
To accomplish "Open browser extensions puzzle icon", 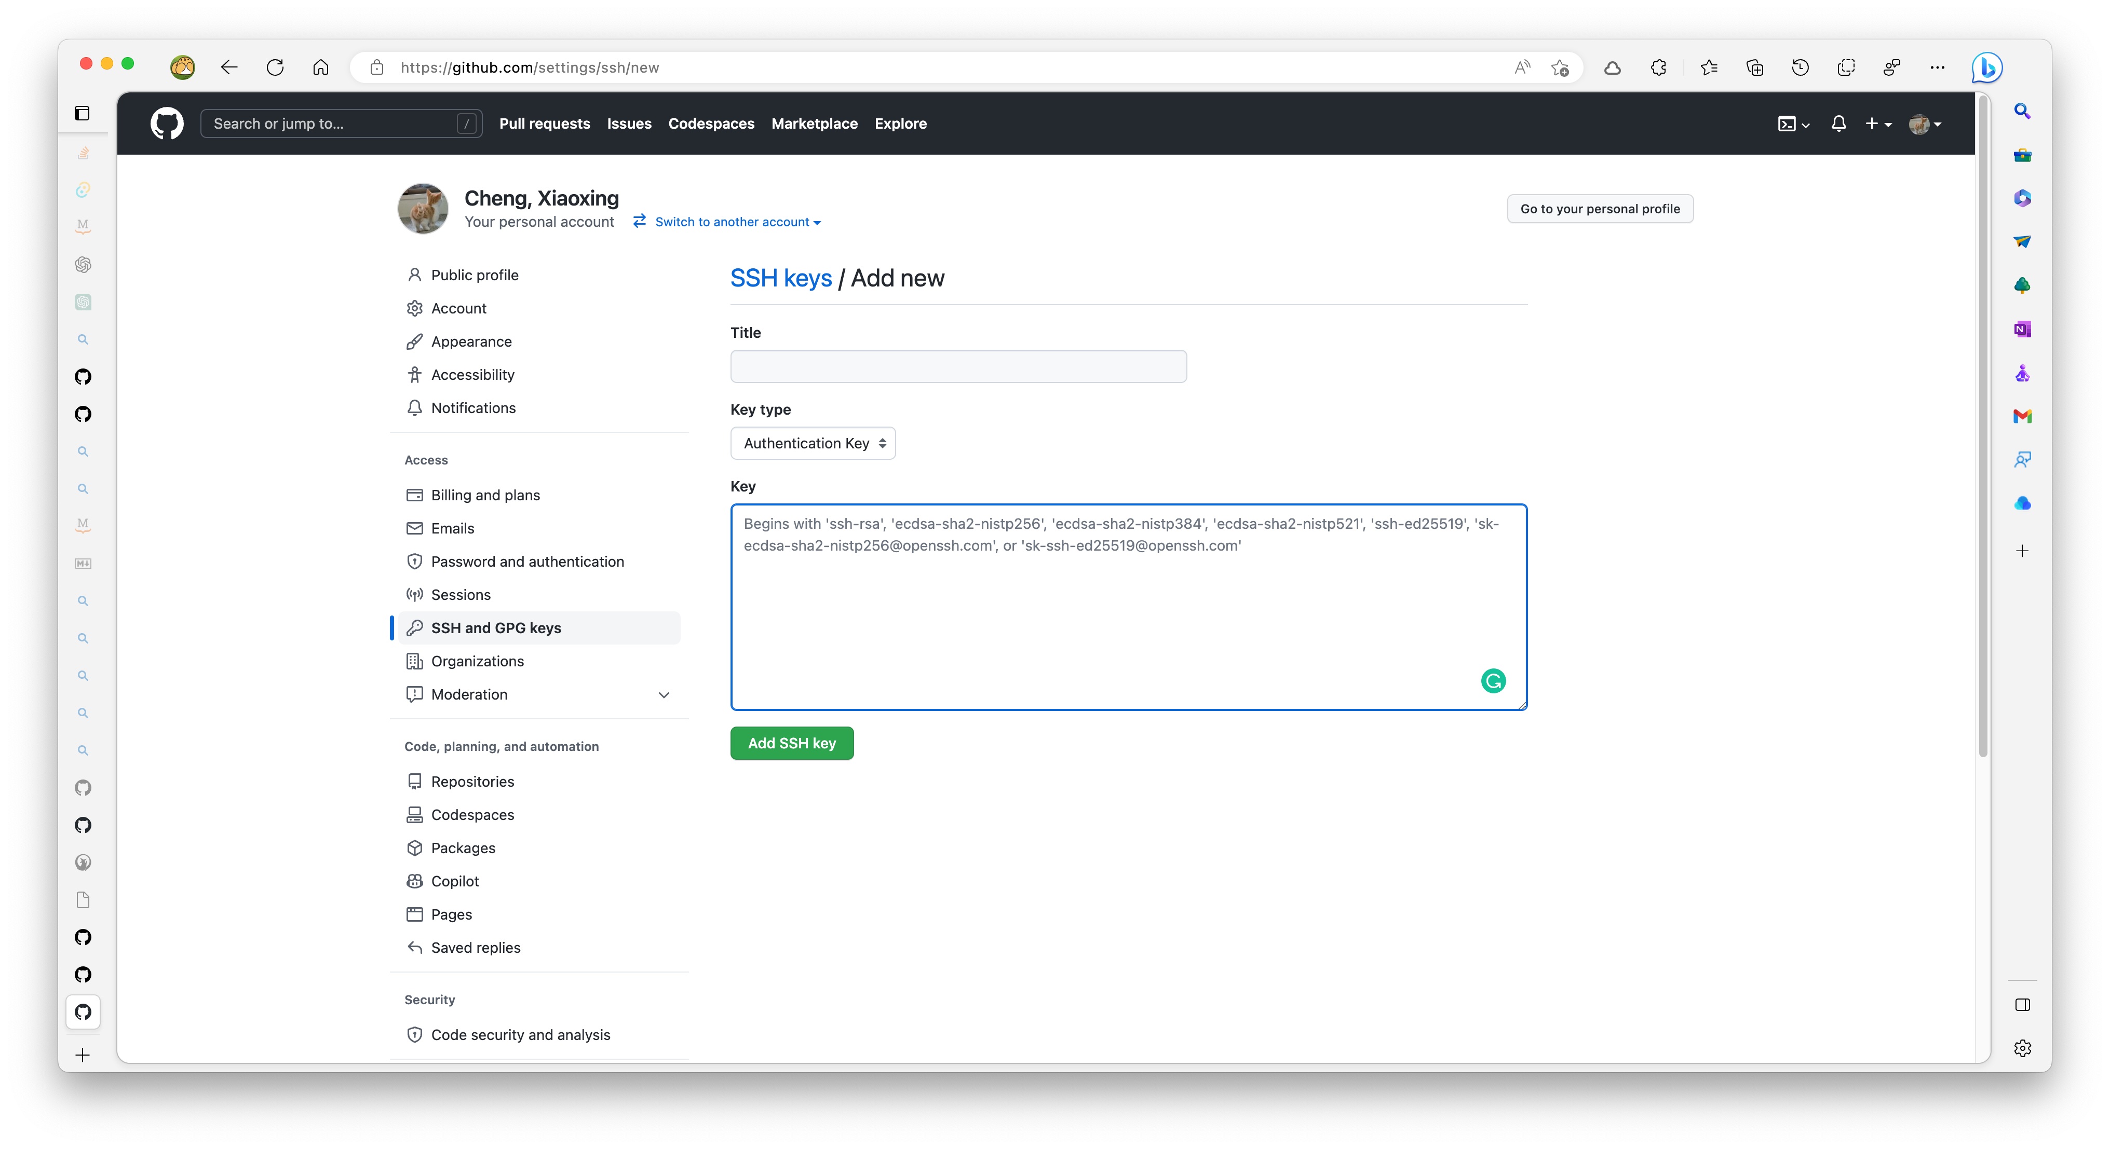I will pos(1659,67).
